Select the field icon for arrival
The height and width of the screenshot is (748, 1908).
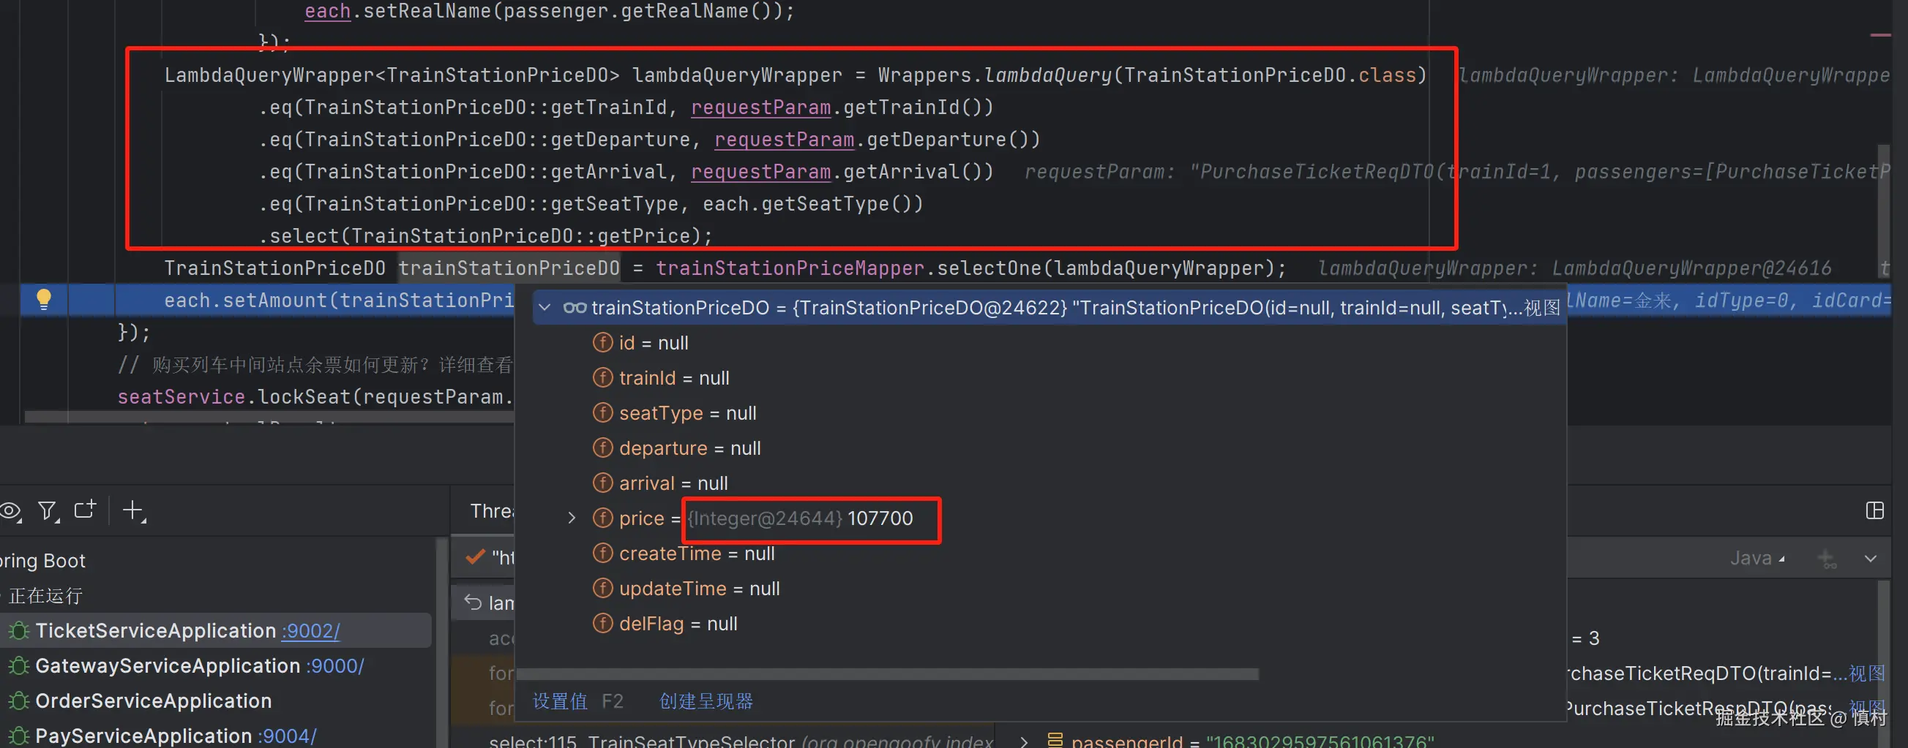pos(602,483)
